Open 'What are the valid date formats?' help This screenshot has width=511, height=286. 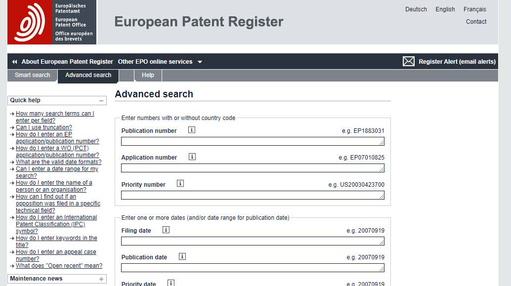pyautogui.click(x=58, y=162)
